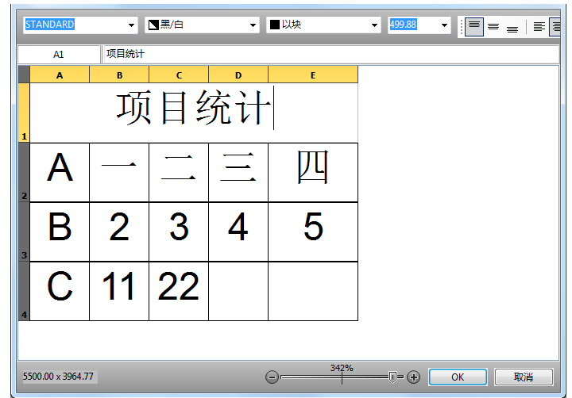Screen dimensions: 572x398
Task: Click the zoom out minus icon
Action: click(272, 377)
